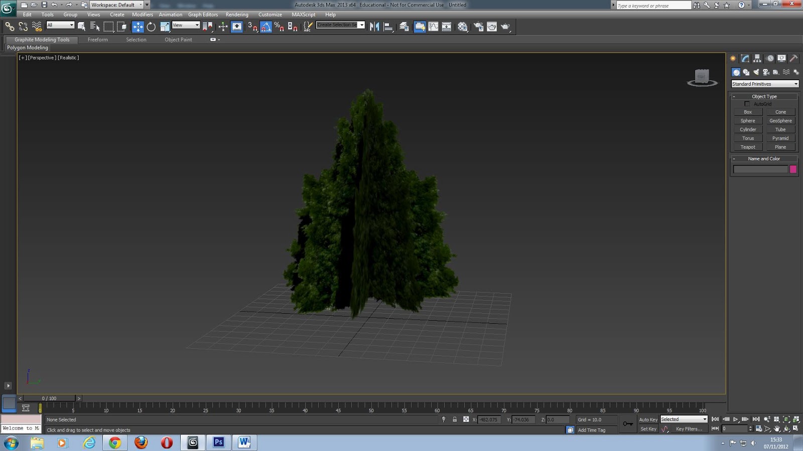
Task: Toggle Auto Key animation mode
Action: click(648, 419)
